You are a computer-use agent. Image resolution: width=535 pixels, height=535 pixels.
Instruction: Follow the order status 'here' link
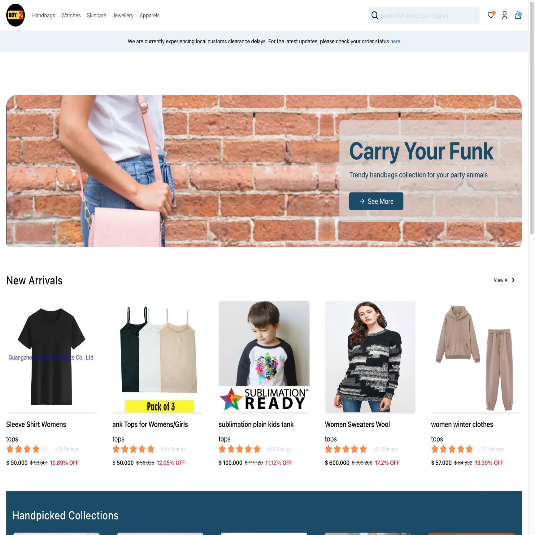395,41
